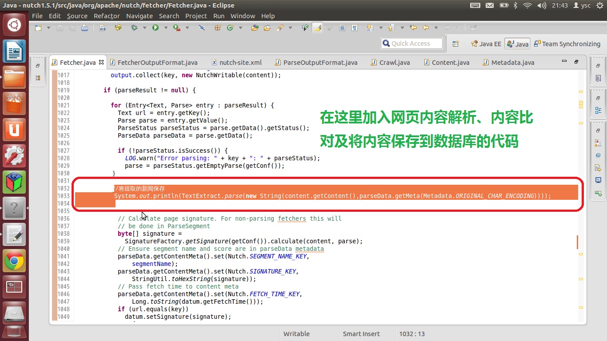Run the program with green play icon
This screenshot has width=607, height=341.
coord(156,28)
